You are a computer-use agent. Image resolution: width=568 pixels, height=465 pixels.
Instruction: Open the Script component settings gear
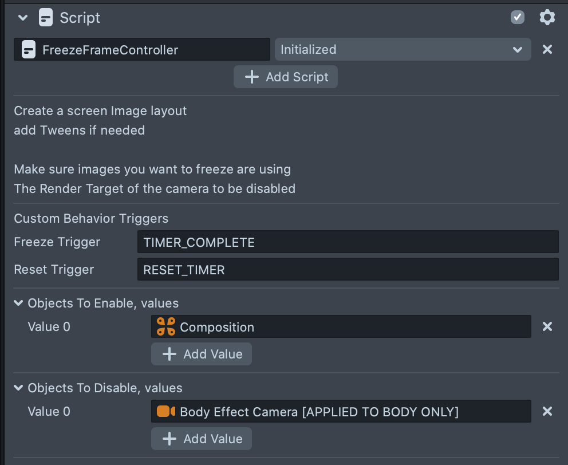coord(547,18)
